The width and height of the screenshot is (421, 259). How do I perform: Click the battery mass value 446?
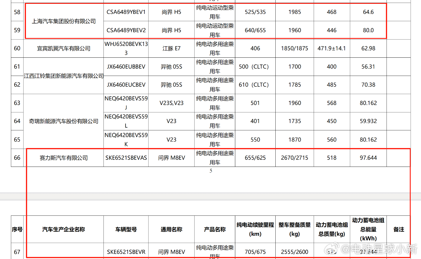click(x=332, y=30)
